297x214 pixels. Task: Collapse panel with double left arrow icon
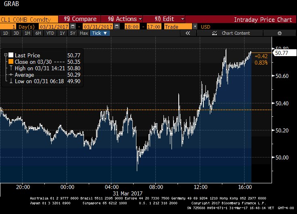click(188, 33)
